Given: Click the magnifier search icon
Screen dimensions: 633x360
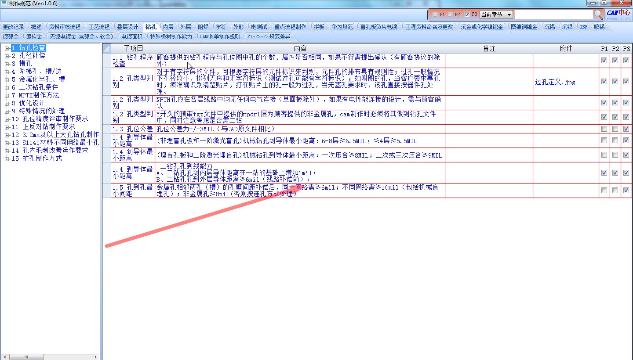Looking at the screenshot, I should (x=599, y=14).
